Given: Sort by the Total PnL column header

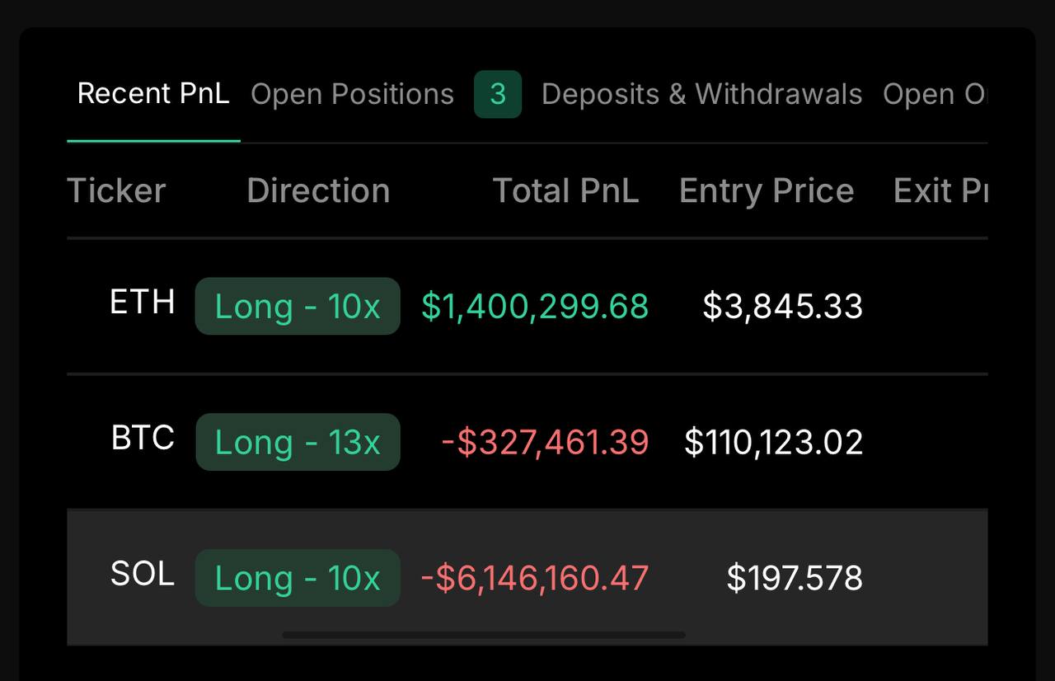Looking at the screenshot, I should point(565,191).
